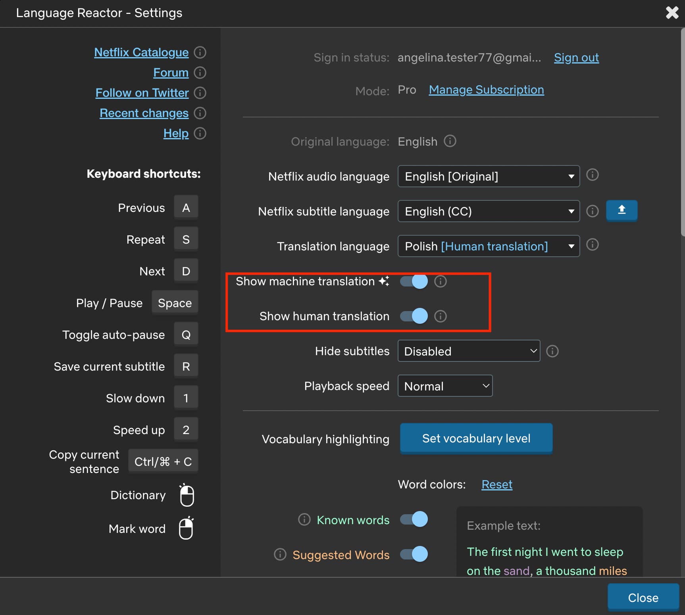
Task: Open the Netflix audio language dropdown
Action: 488,176
